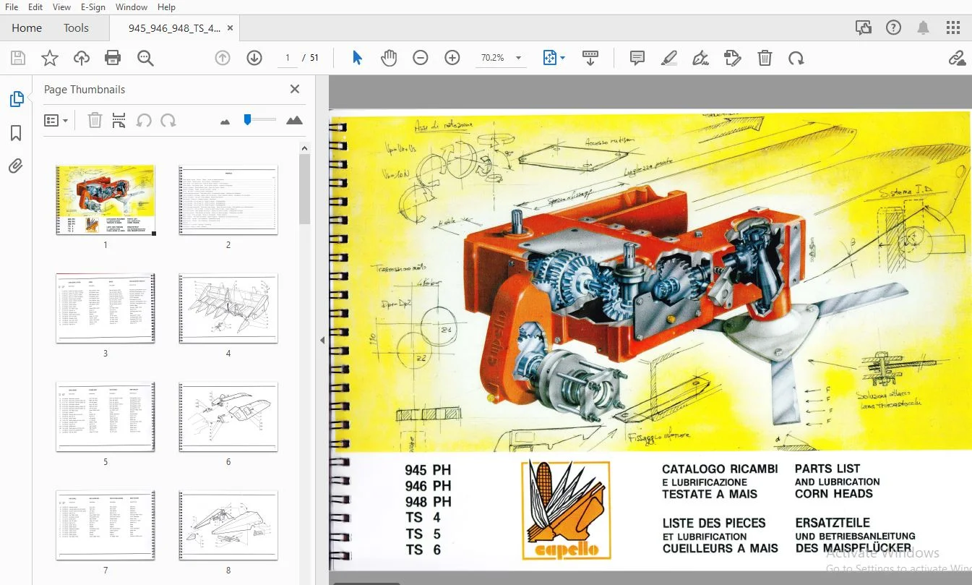Image resolution: width=972 pixels, height=585 pixels.
Task: Print the document
Action: coord(113,58)
